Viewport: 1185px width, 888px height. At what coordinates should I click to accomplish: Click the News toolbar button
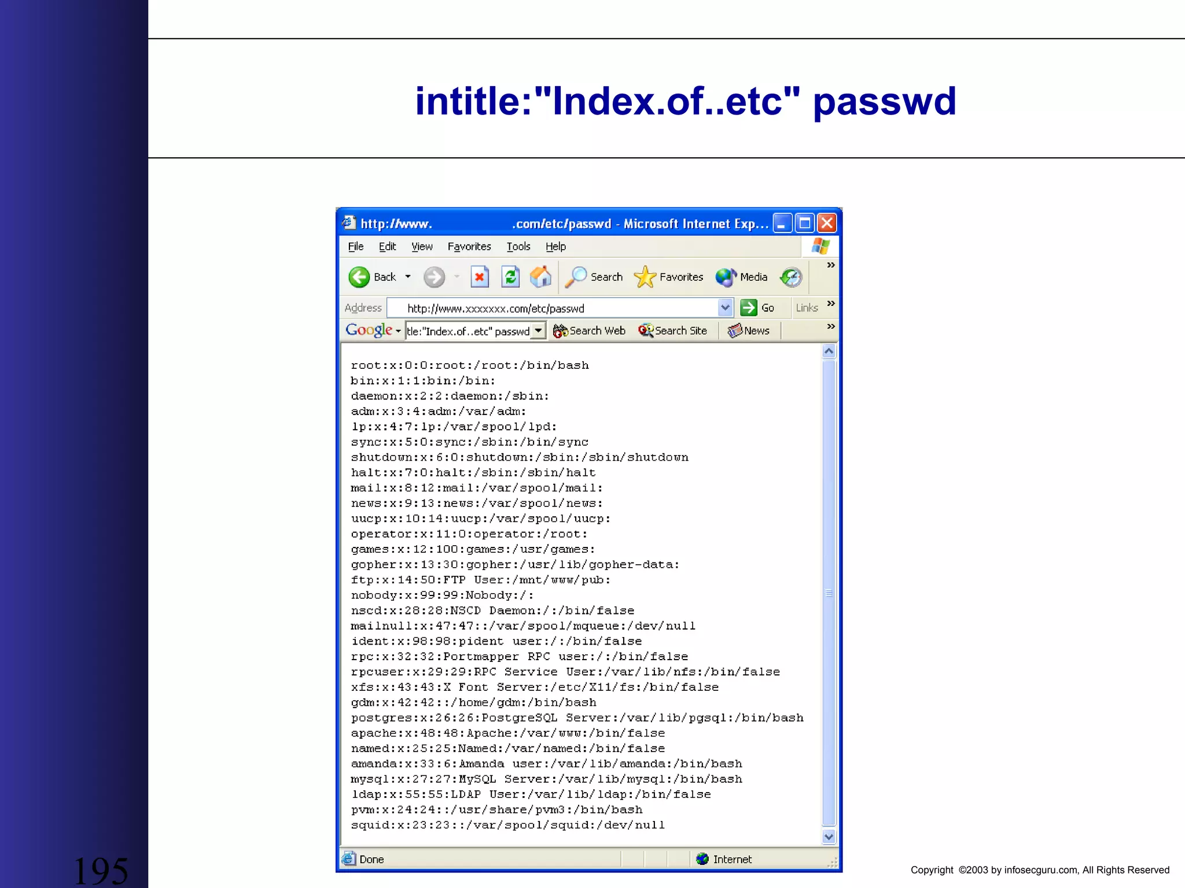[x=749, y=331]
